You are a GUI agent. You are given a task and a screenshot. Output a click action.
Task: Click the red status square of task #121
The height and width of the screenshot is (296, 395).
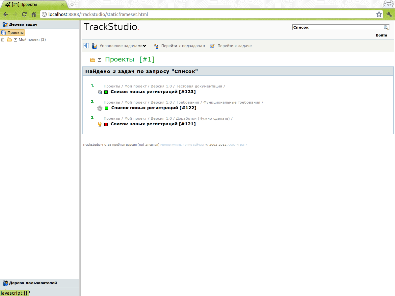coord(106,124)
